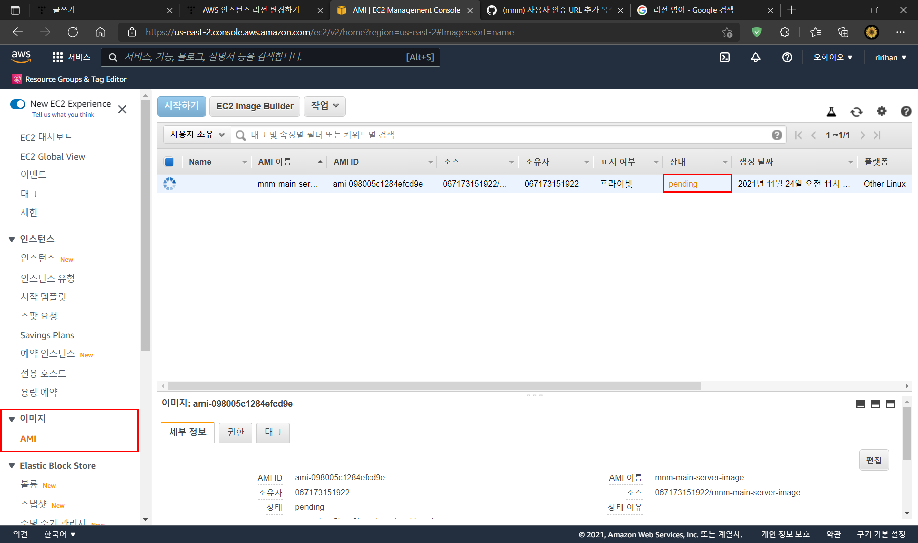The width and height of the screenshot is (918, 543).
Task: Open the 상태 column filter arrow
Action: (725, 162)
